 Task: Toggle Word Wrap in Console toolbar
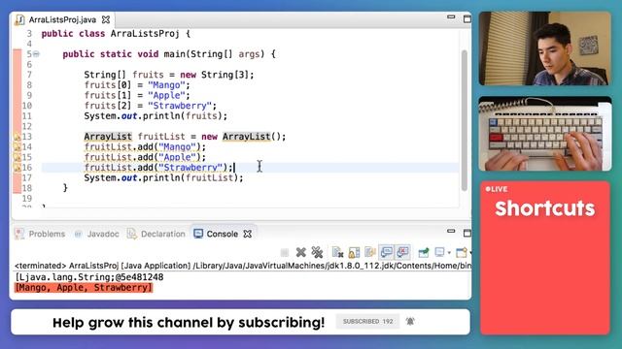pos(369,252)
